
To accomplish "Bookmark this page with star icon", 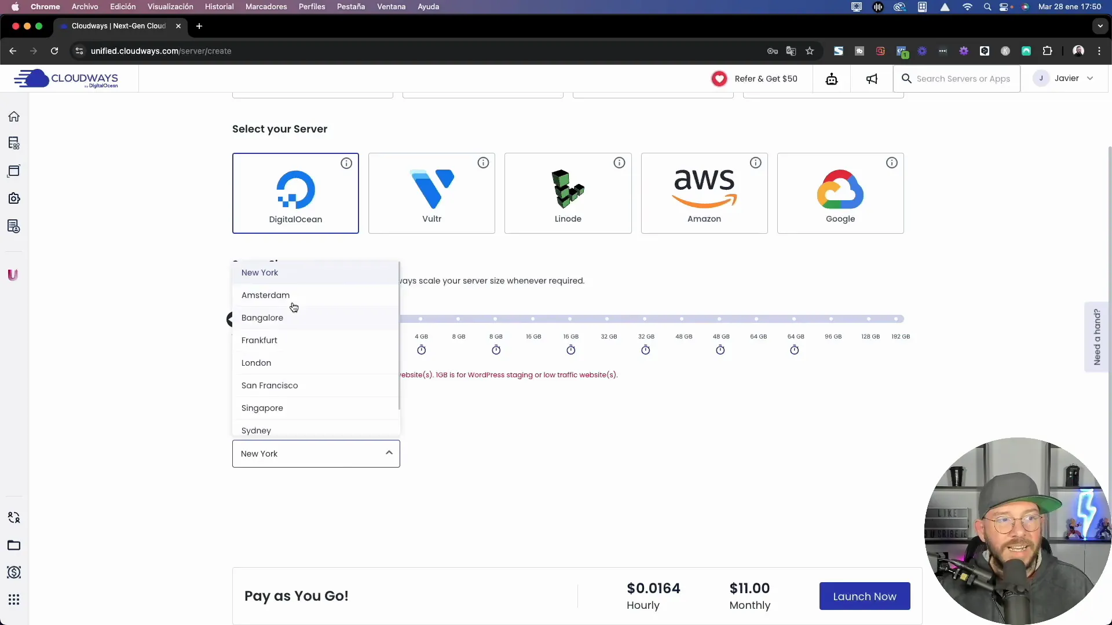I will (x=810, y=51).
